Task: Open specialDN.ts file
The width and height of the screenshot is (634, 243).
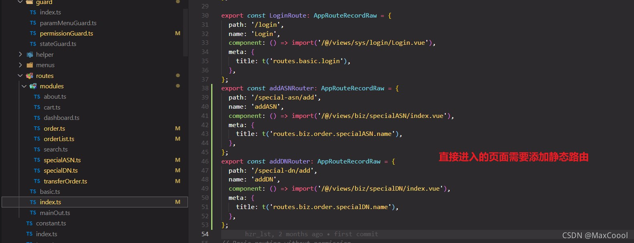Action: 61,170
